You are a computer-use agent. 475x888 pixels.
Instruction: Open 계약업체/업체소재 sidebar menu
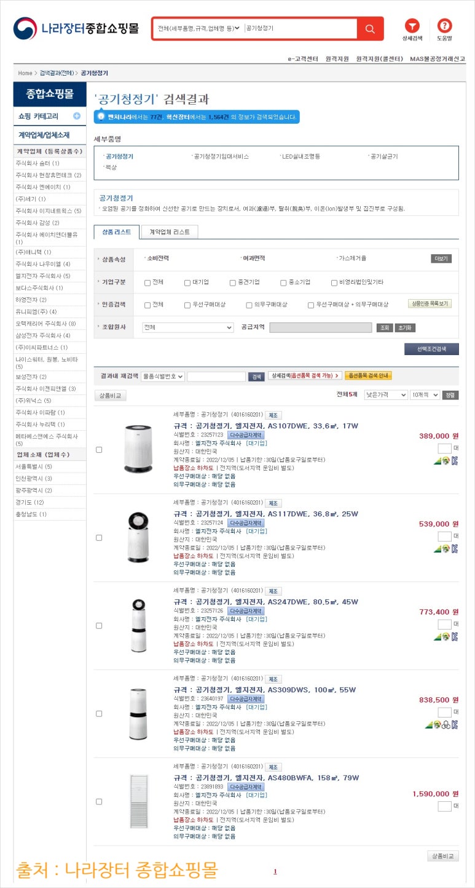[x=50, y=135]
